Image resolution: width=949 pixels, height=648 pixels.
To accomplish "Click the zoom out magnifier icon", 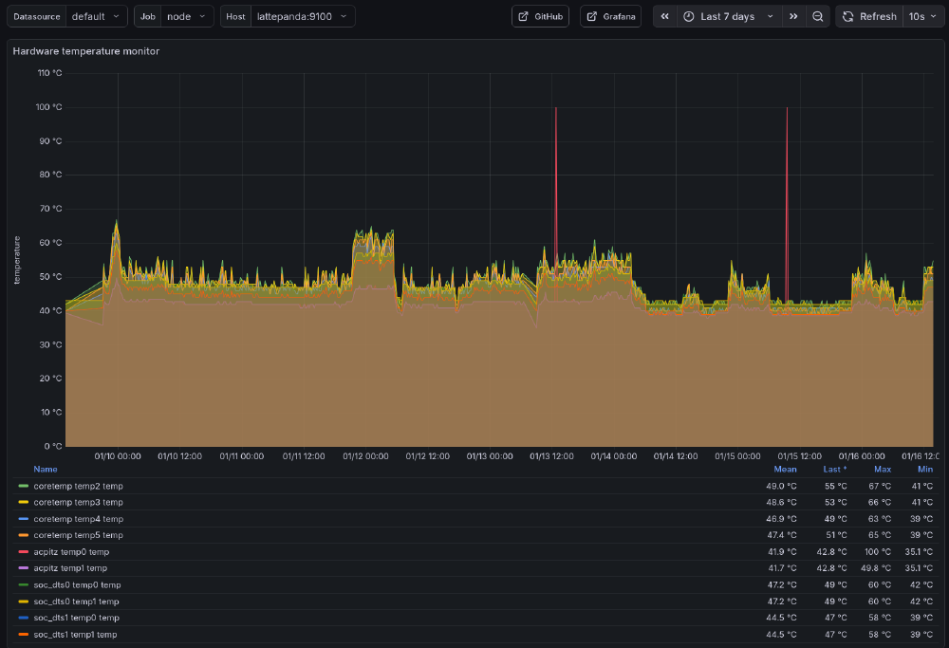I will (818, 15).
